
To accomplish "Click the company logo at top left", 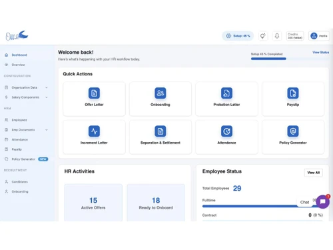I will tap(17, 36).
